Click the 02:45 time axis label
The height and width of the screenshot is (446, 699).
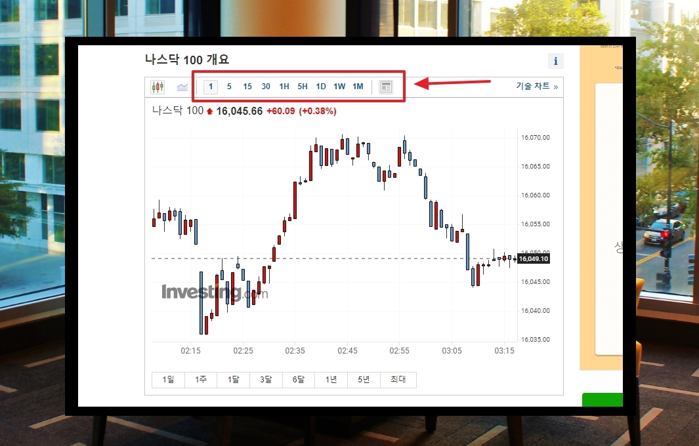pyautogui.click(x=347, y=351)
